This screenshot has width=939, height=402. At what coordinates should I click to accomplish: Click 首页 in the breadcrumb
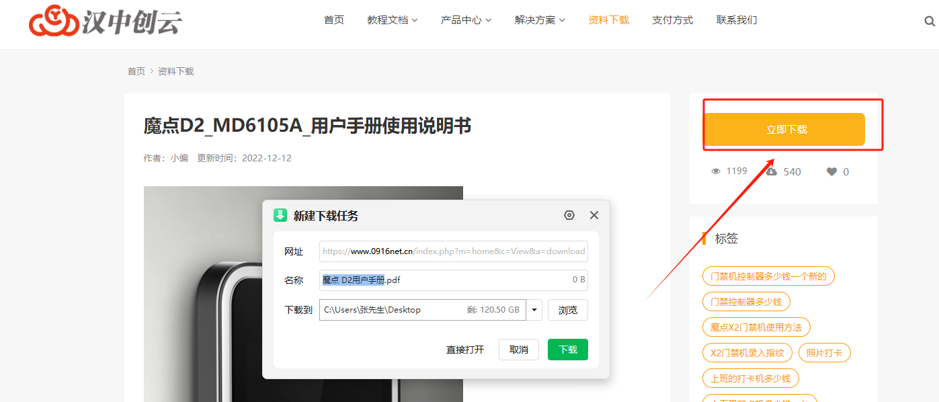(136, 71)
